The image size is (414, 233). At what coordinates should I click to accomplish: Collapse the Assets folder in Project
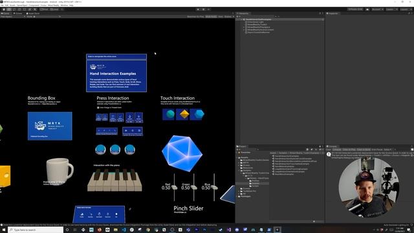tap(237, 157)
